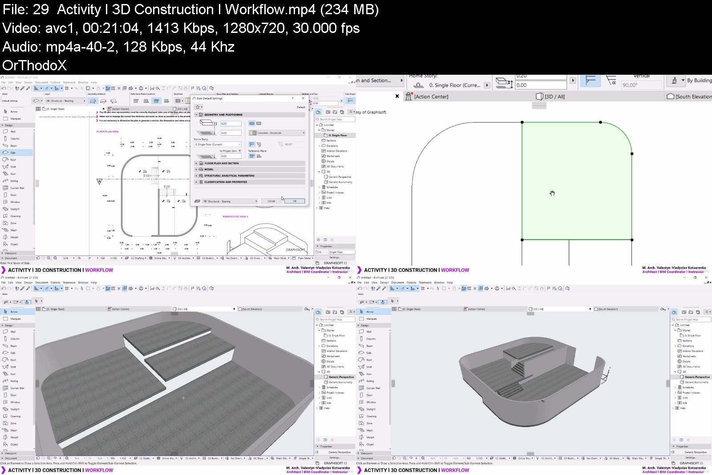Open Concrete - Structural material dropdown
Image resolution: width=712 pixels, height=475 pixels.
pyautogui.click(x=277, y=133)
